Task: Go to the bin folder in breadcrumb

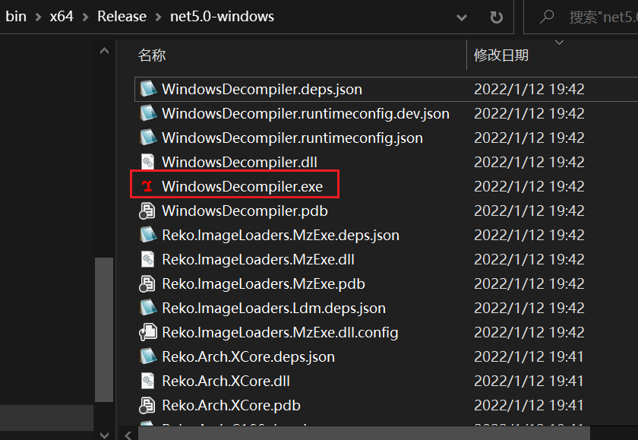Action: pyautogui.click(x=16, y=16)
